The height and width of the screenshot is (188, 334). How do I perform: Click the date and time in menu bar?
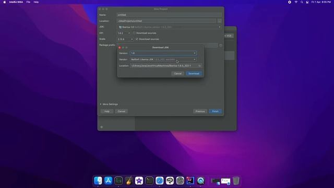[321, 2]
